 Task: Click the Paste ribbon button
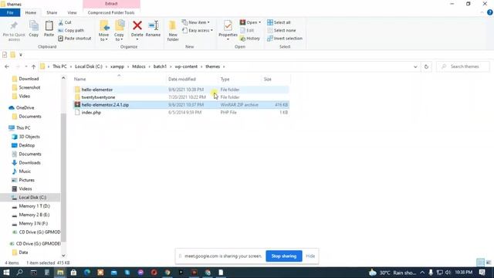coord(49,29)
